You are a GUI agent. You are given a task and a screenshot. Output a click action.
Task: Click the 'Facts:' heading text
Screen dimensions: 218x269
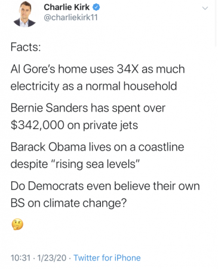(26, 47)
